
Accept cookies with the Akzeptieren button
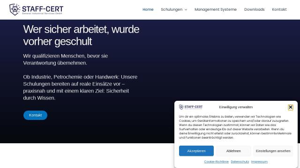click(196, 151)
